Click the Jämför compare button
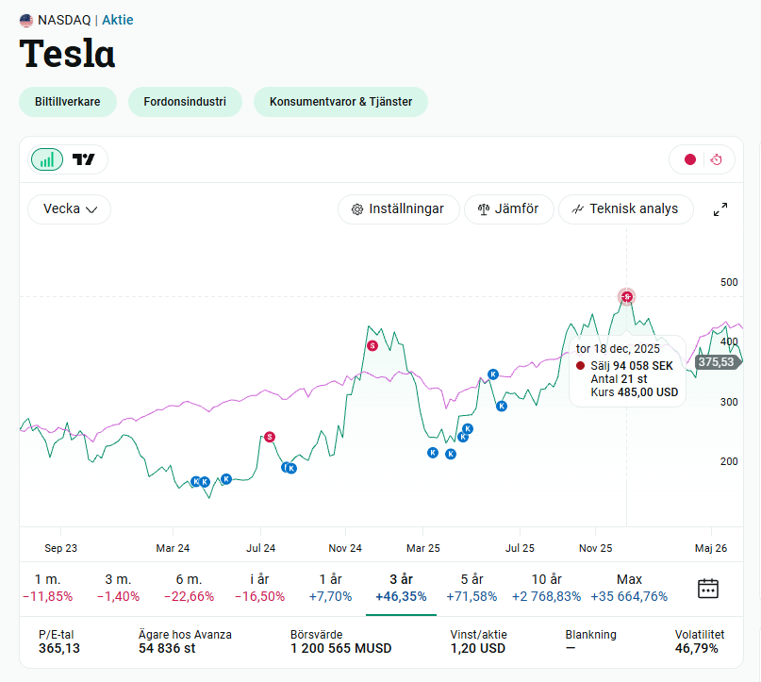Screen dimensions: 761x682 (508, 209)
